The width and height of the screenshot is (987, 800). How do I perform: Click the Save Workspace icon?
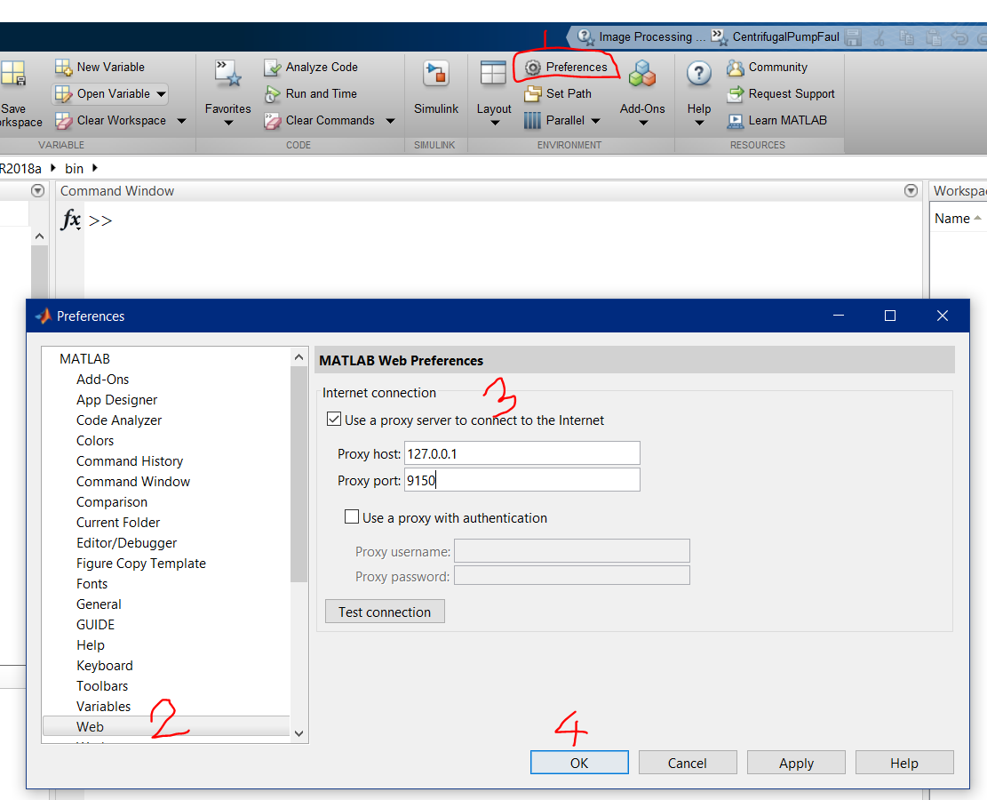[x=13, y=73]
